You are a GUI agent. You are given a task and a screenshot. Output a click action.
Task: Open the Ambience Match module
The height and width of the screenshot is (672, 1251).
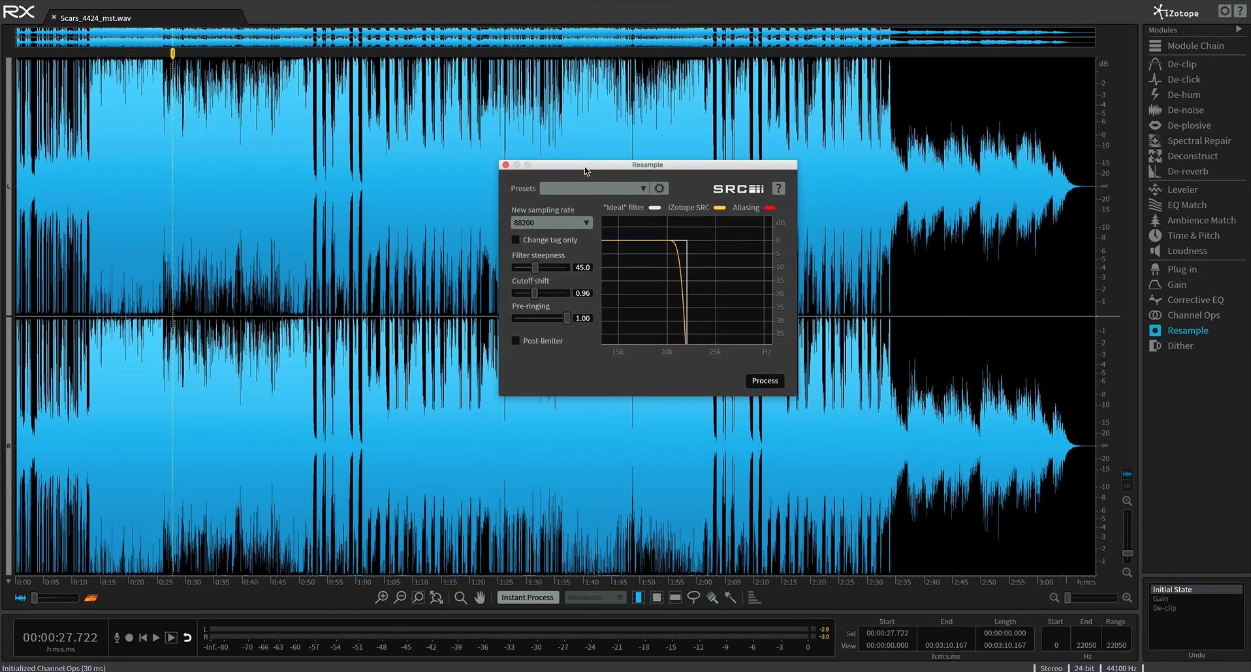[x=1201, y=220]
